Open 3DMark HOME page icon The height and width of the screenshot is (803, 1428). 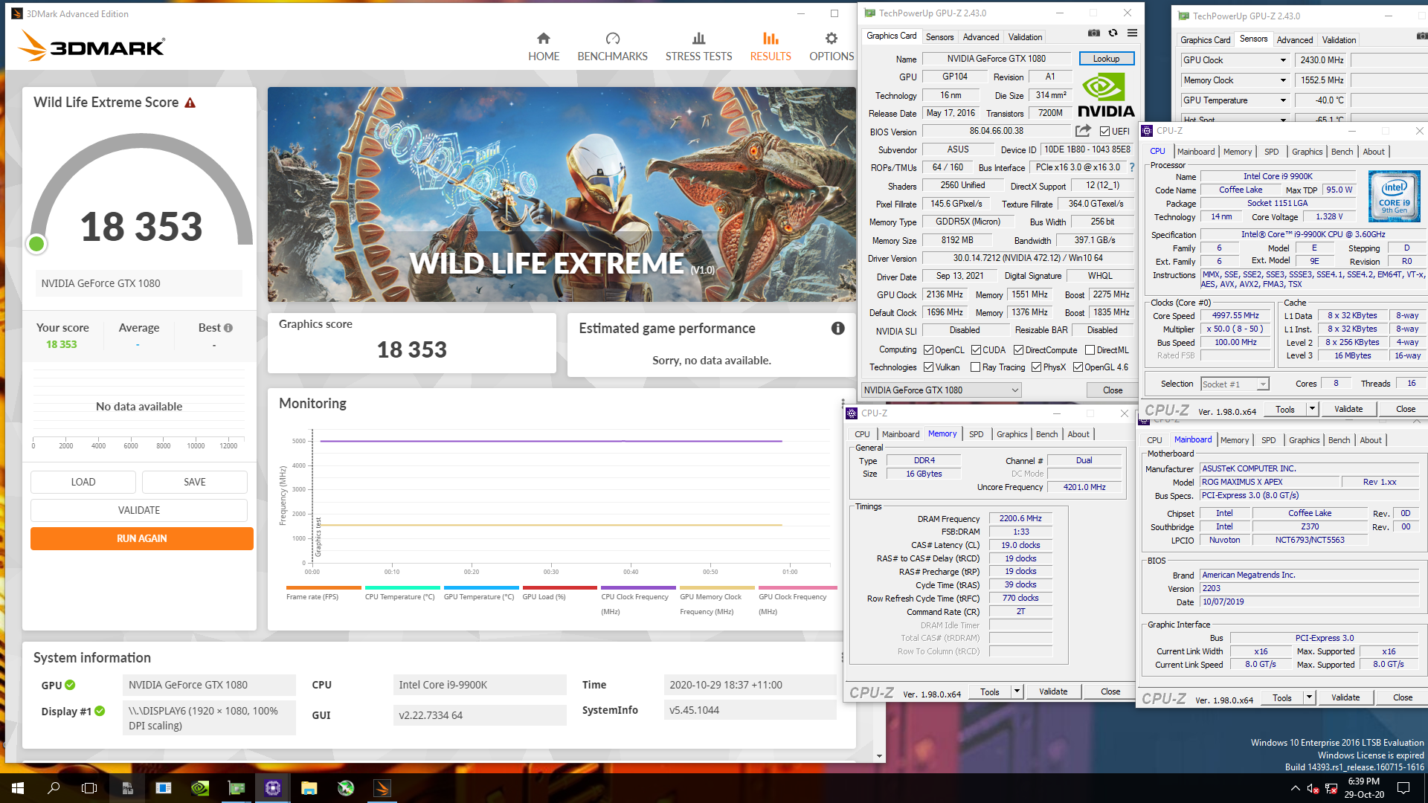[x=544, y=39]
